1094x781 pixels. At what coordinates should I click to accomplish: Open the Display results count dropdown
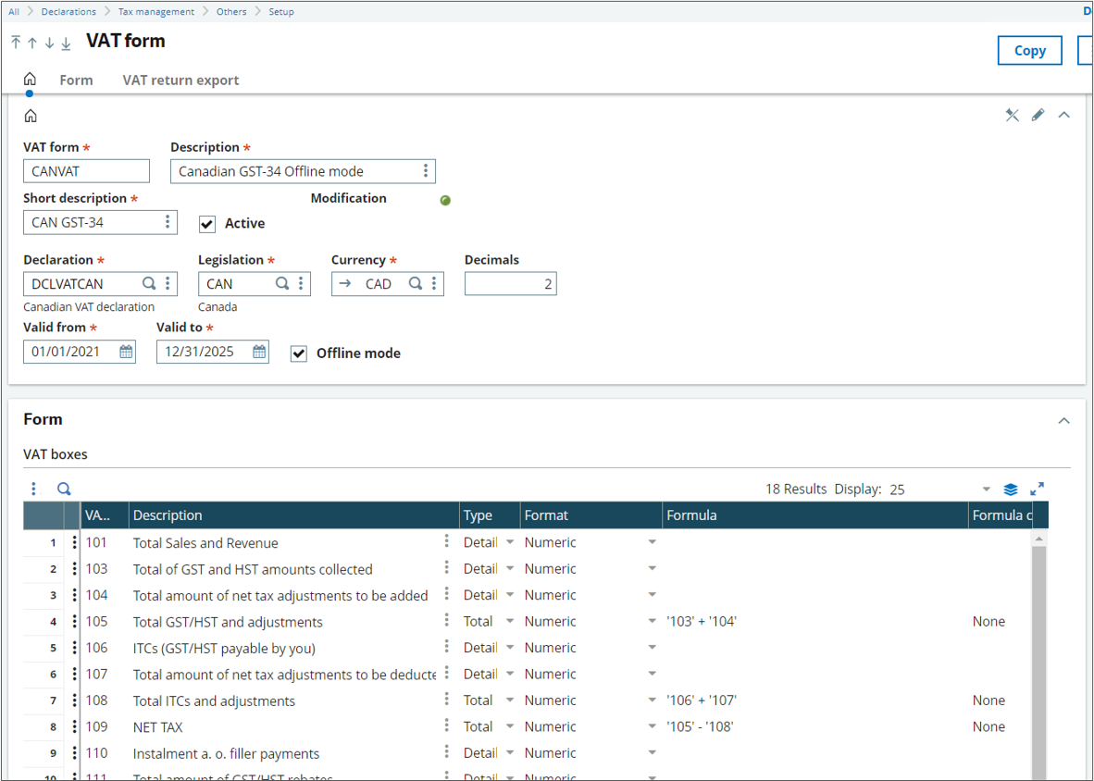point(986,490)
